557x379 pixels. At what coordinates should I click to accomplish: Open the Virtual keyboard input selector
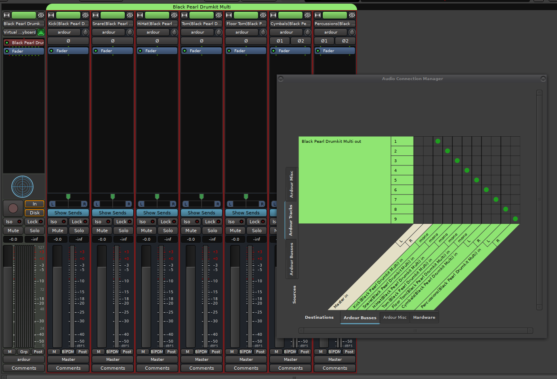[20, 32]
